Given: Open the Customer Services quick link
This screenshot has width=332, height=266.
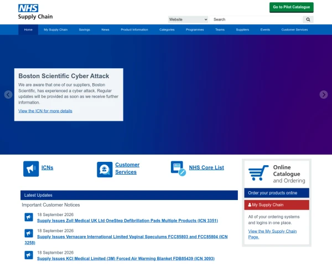Looking at the screenshot, I should [x=127, y=168].
